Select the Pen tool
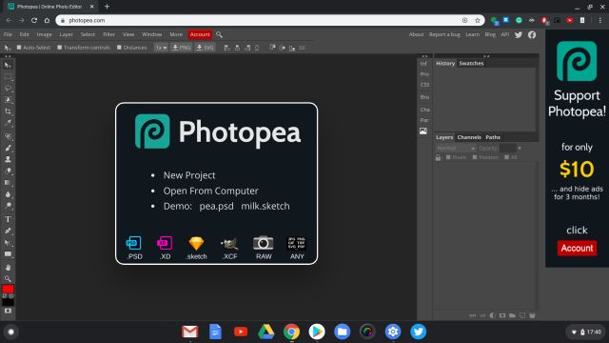This screenshot has width=609, height=343. pyautogui.click(x=8, y=231)
